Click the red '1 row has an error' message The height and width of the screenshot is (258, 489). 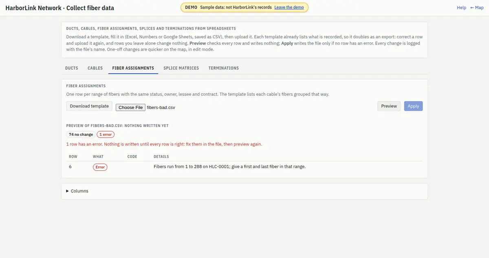click(164, 144)
